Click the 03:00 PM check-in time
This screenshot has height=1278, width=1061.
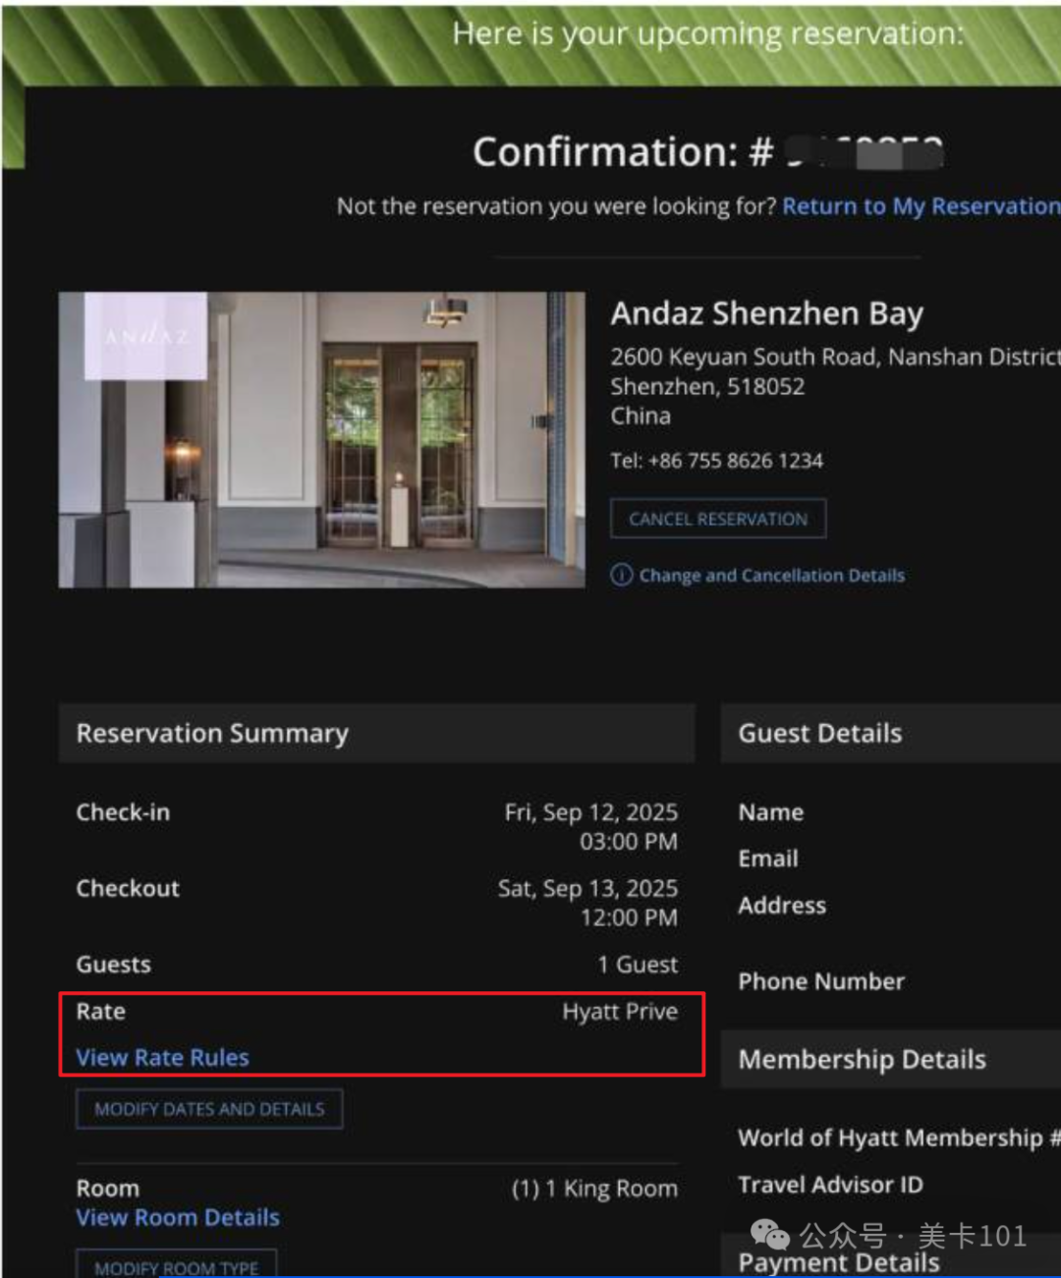(629, 842)
